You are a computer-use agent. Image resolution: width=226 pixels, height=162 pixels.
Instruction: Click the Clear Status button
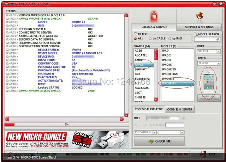click(x=20, y=155)
